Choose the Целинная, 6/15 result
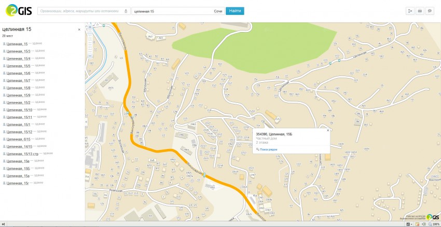441x227 pixels. 19,139
